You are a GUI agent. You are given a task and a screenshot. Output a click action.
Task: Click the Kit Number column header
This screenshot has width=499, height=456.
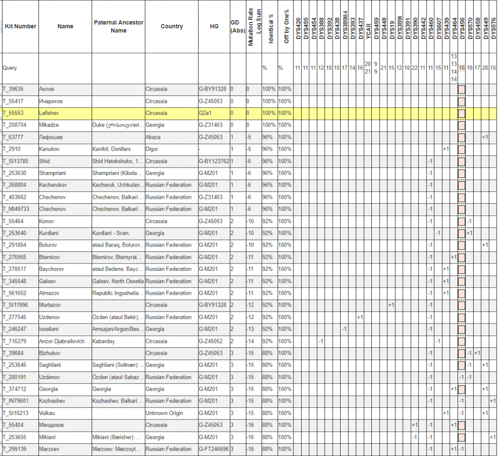[x=20, y=26]
